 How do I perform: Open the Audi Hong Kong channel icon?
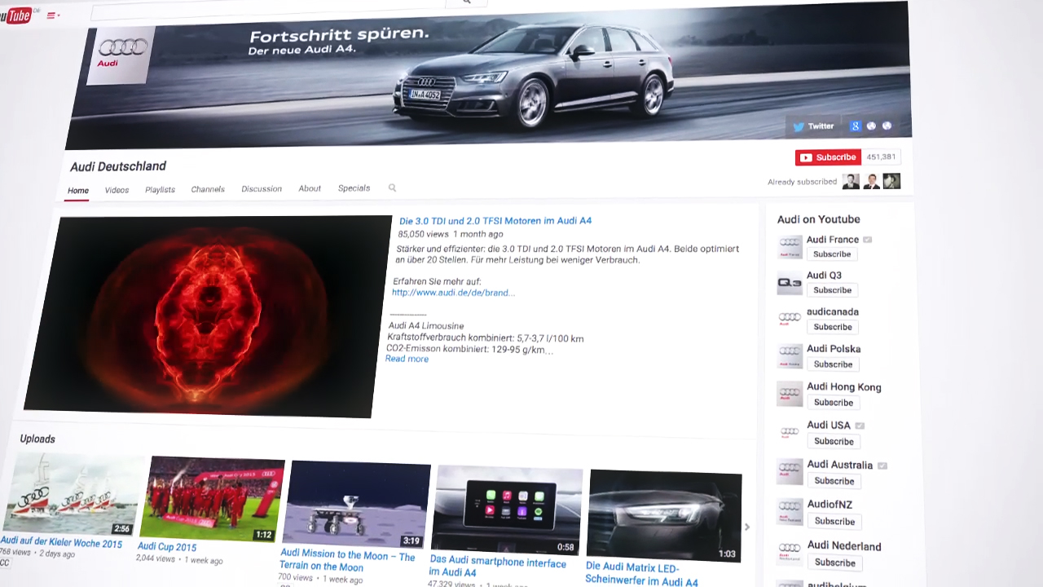coord(790,394)
